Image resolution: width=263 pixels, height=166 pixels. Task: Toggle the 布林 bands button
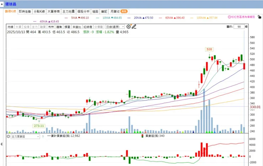tap(51, 27)
